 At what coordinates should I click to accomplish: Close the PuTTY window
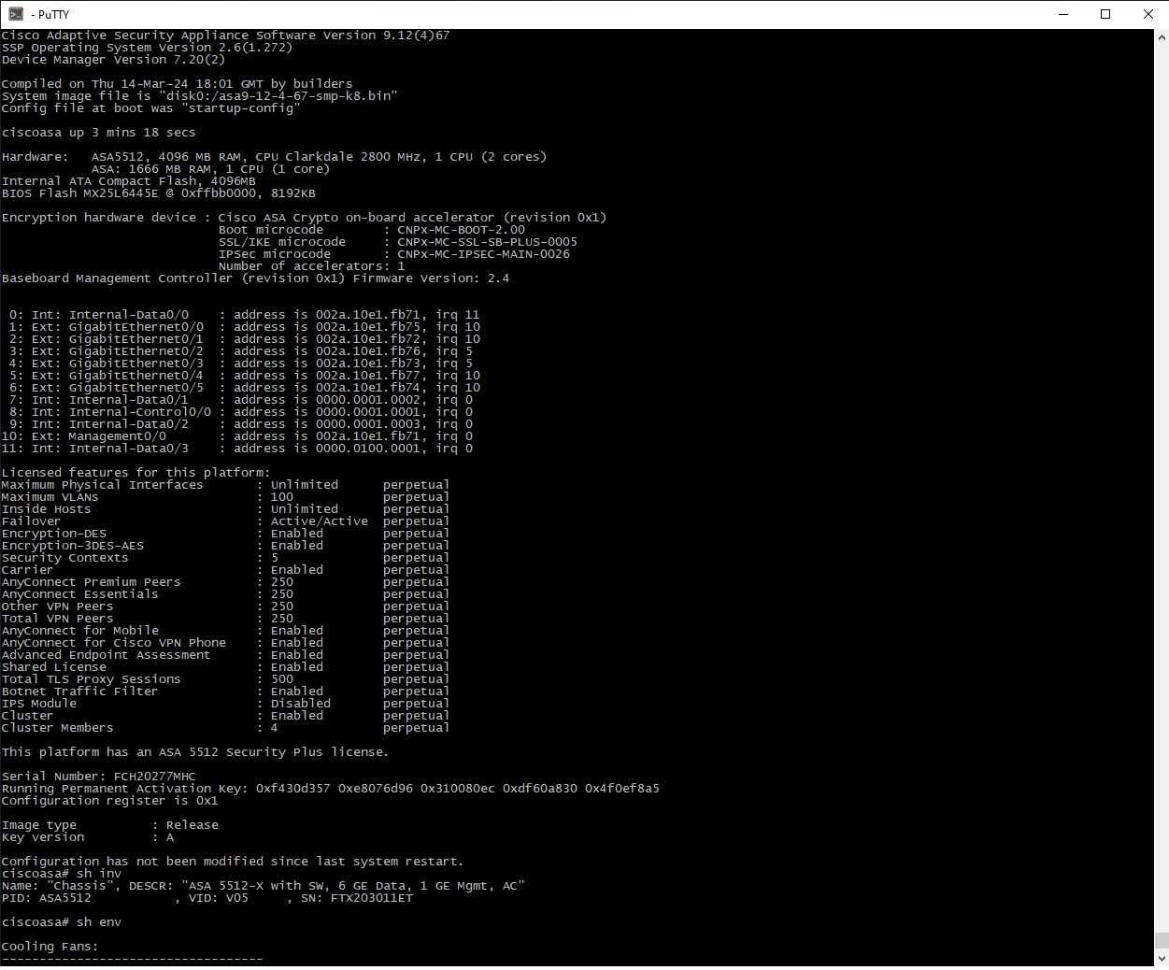pyautogui.click(x=1148, y=14)
